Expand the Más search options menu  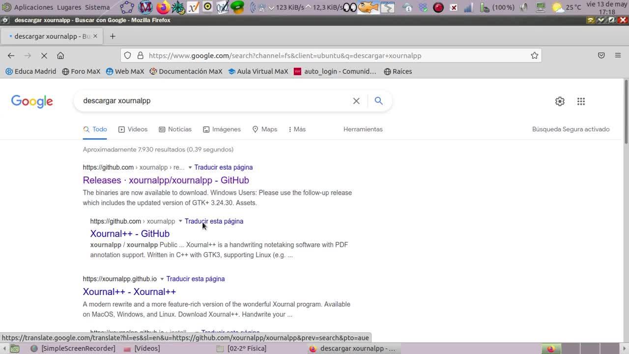[x=297, y=129]
